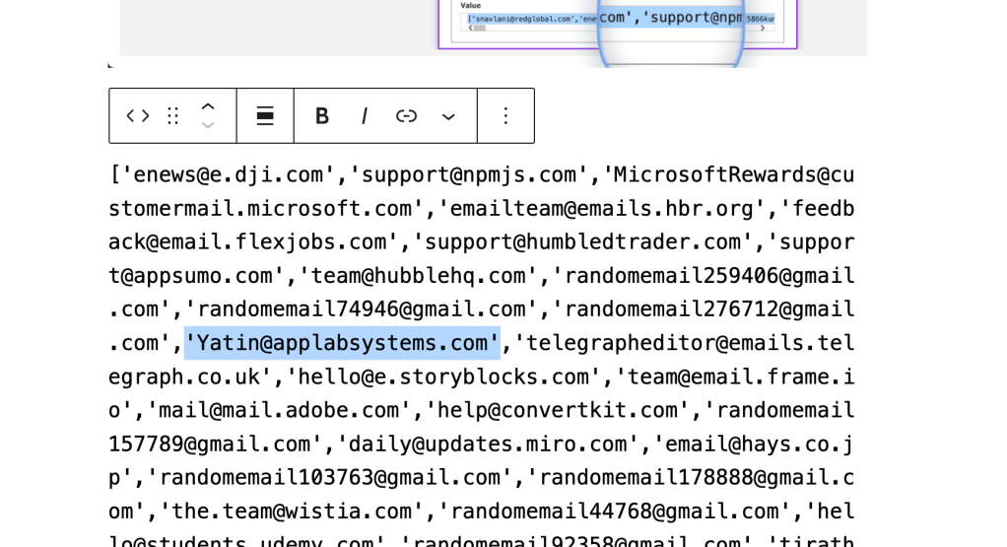Click the code block type icon
The height and width of the screenshot is (547, 1007).
[137, 115]
